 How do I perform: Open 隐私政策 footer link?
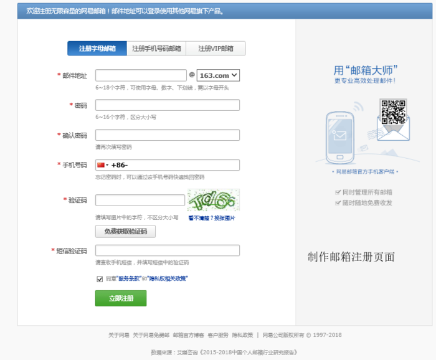(x=242, y=335)
